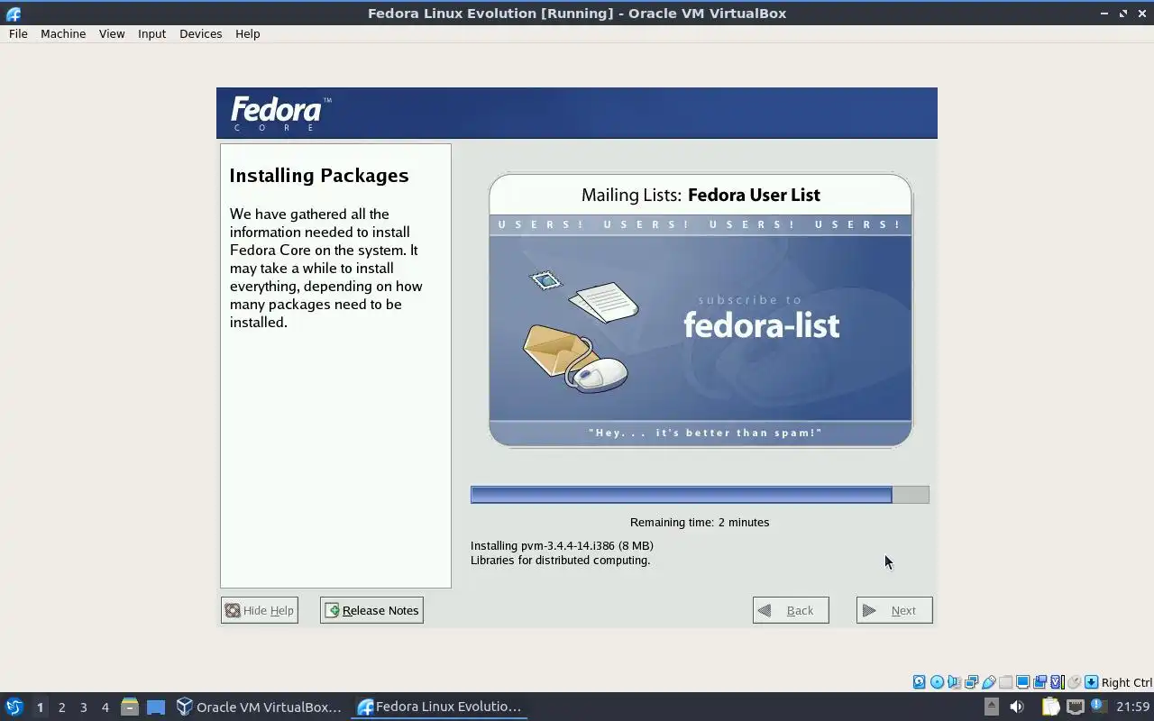Image resolution: width=1154 pixels, height=721 pixels.
Task: Switch to workspace 1
Action: pyautogui.click(x=40, y=707)
